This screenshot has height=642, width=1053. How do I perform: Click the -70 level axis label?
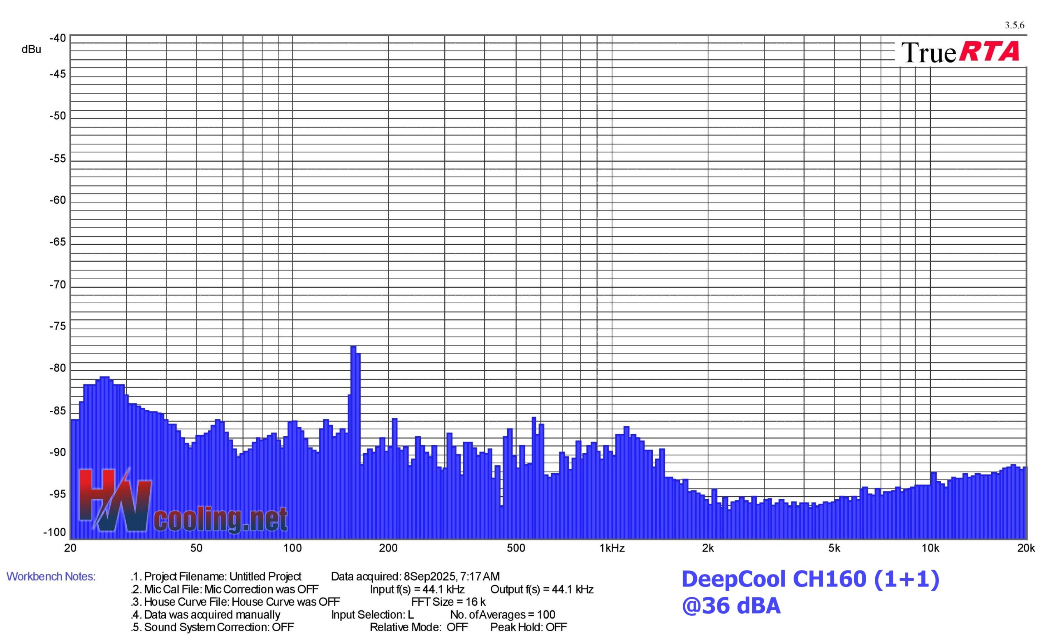58,285
